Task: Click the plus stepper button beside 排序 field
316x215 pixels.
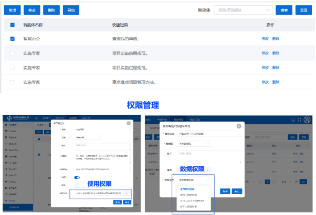Action: coord(208,169)
